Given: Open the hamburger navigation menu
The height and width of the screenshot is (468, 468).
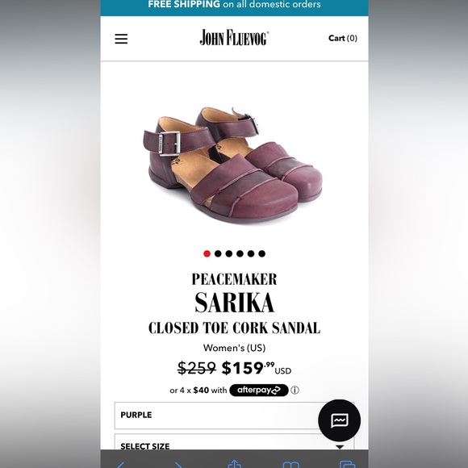Looking at the screenshot, I should [121, 39].
